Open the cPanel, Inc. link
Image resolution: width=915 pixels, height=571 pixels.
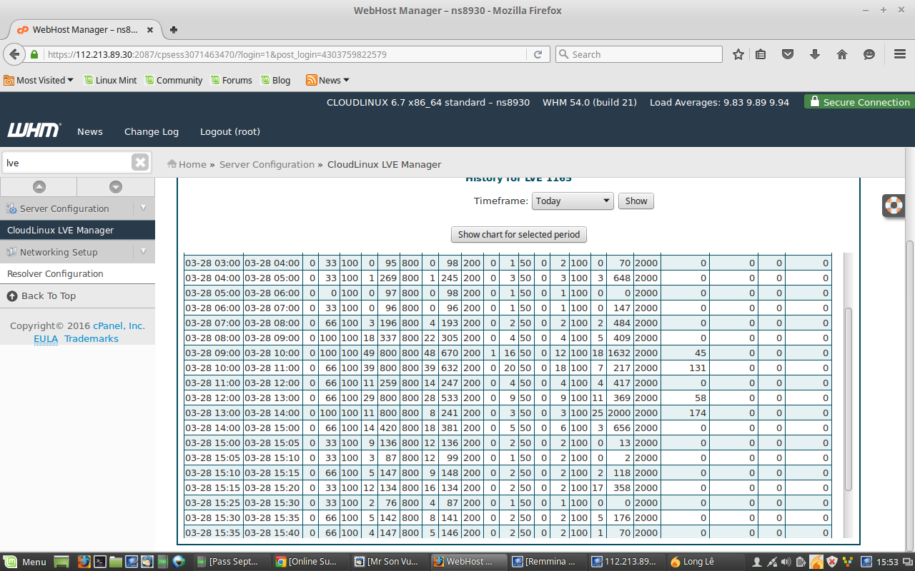coord(119,325)
